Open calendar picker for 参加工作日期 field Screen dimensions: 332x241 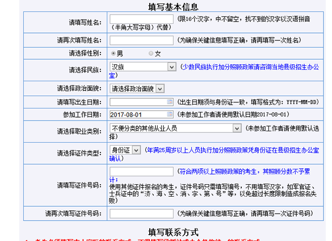(x=170, y=115)
